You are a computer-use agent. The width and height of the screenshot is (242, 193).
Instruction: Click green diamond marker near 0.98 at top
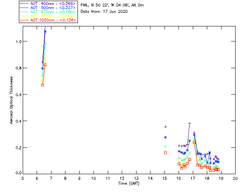click(x=45, y=44)
